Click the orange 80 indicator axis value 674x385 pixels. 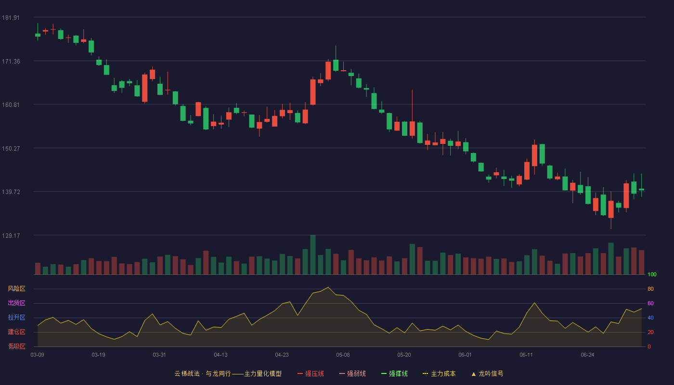pyautogui.click(x=650, y=289)
